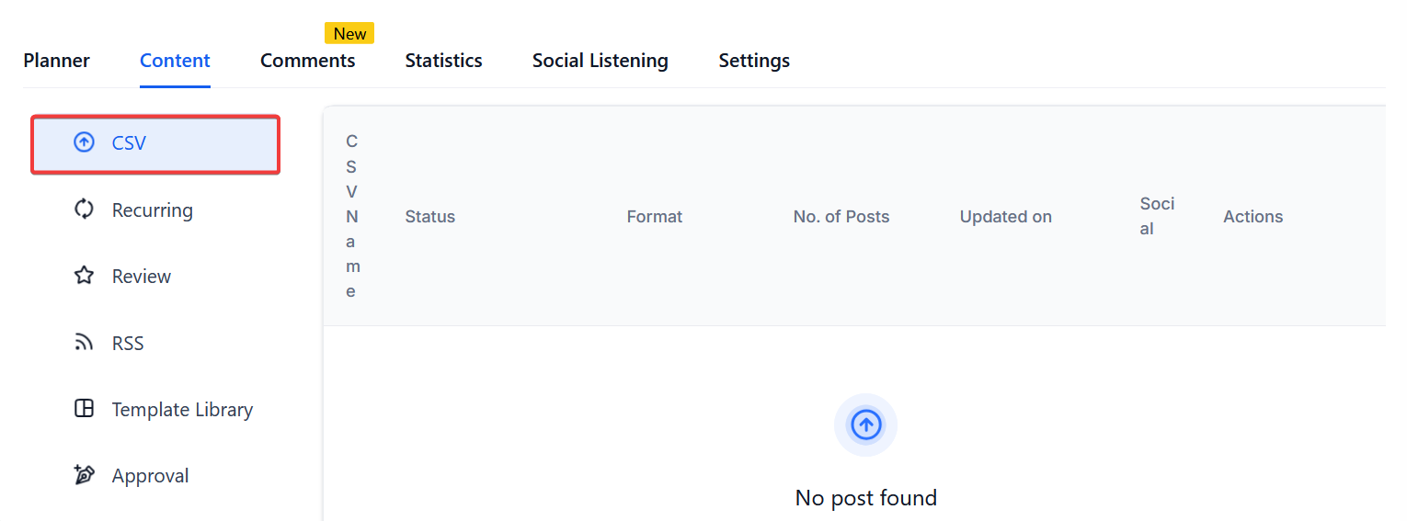Screen dimensions: 1407x521
Task: Click the New badge above Comments
Action: pos(349,34)
